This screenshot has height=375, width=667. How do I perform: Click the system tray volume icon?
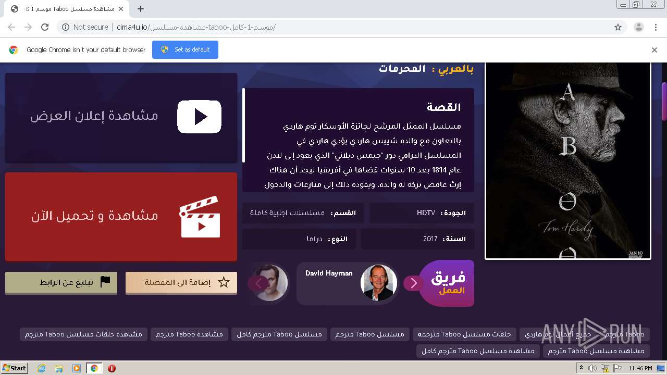click(x=592, y=368)
